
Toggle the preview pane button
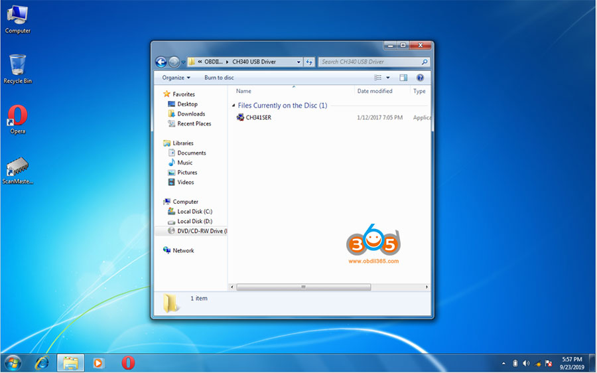pos(403,78)
